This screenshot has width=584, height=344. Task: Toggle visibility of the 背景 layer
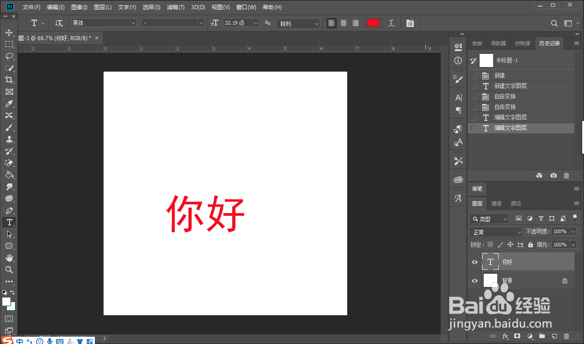coord(474,281)
